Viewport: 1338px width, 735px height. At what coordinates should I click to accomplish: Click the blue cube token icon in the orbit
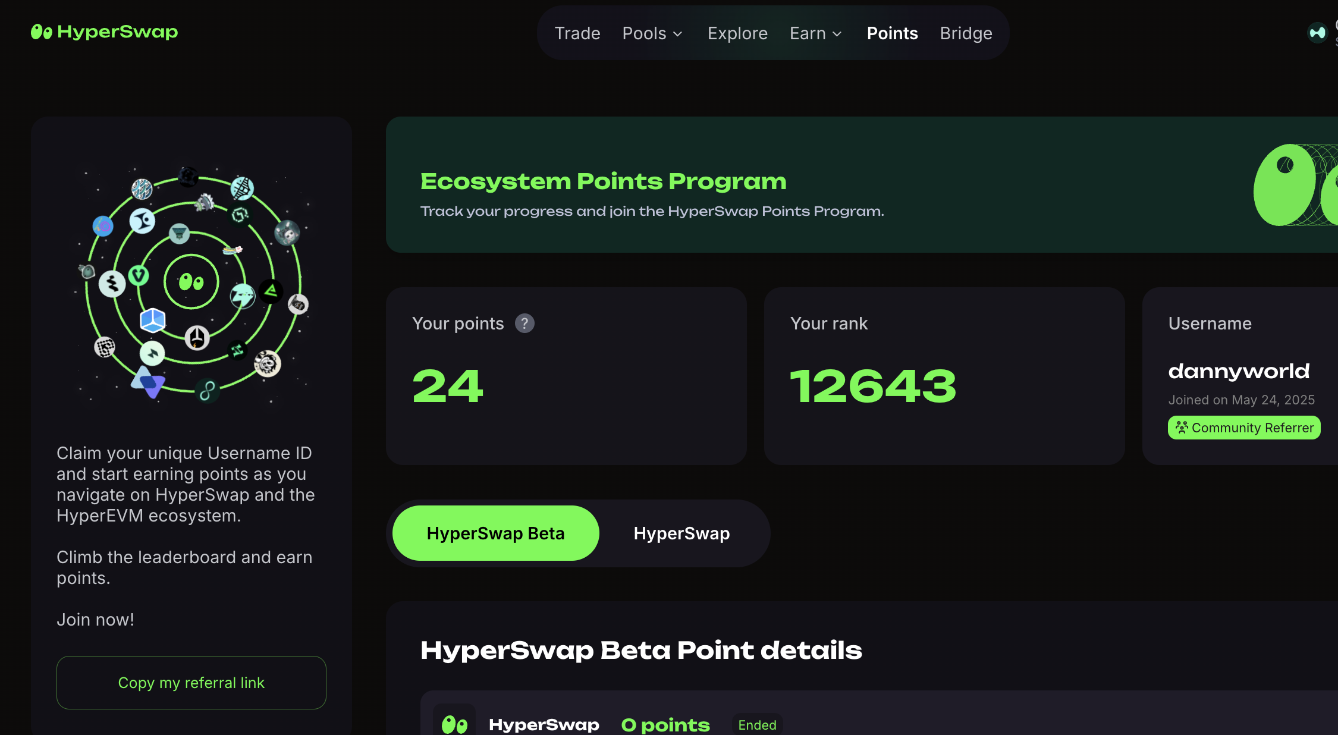tap(152, 320)
